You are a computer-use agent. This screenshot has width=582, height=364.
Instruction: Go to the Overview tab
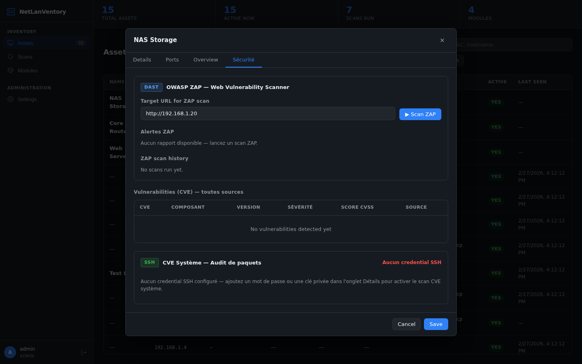(x=206, y=60)
